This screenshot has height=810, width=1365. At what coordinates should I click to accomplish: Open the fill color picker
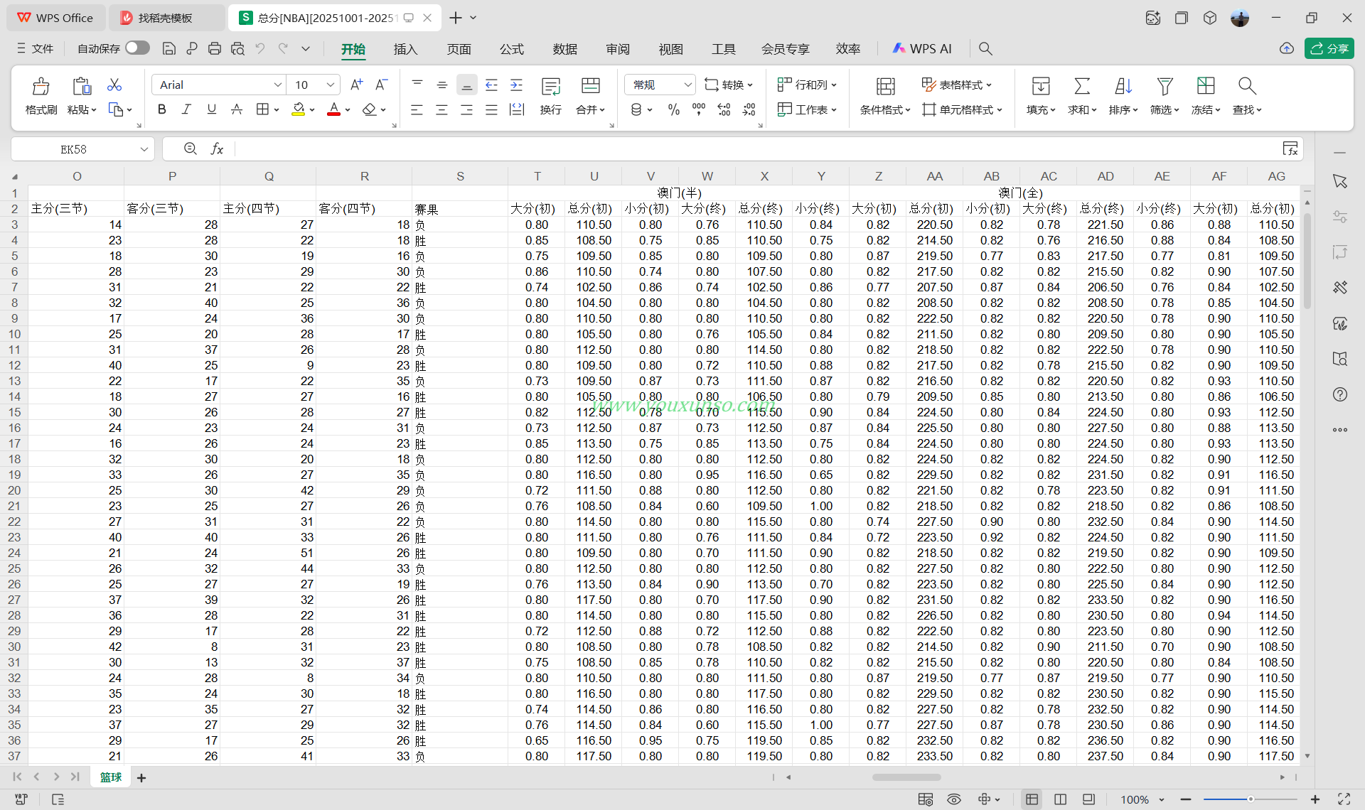[311, 109]
